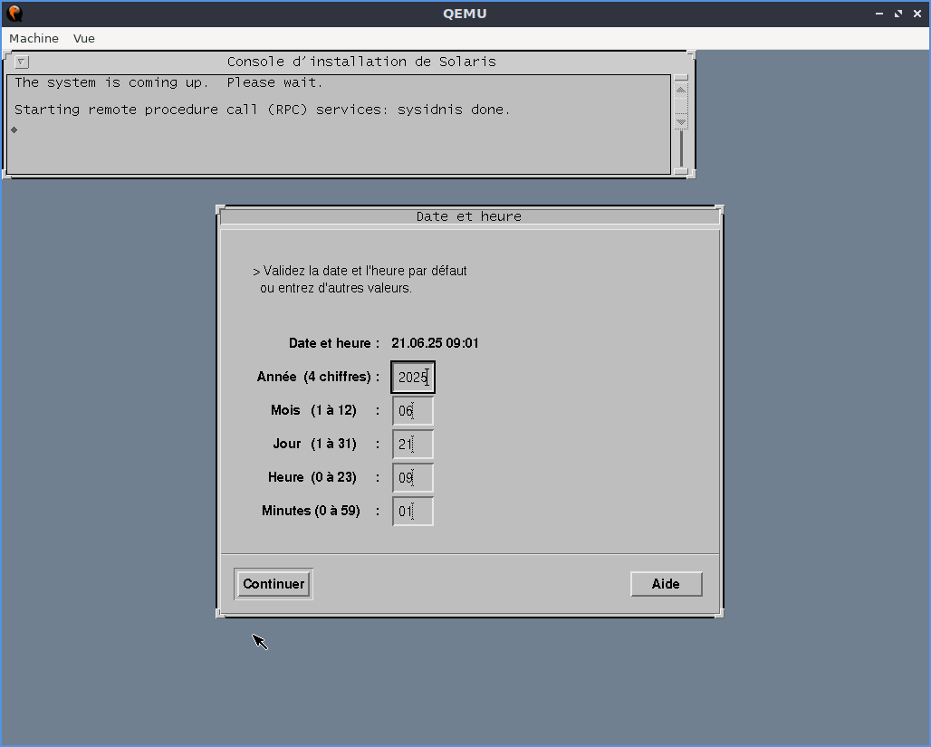Click the 'Date et heure :' label
Image resolution: width=931 pixels, height=747 pixels.
(333, 343)
